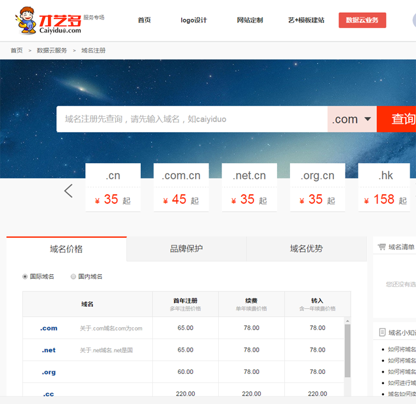
Task: Click the scrollbar up arrow in price table
Action: point(348,321)
